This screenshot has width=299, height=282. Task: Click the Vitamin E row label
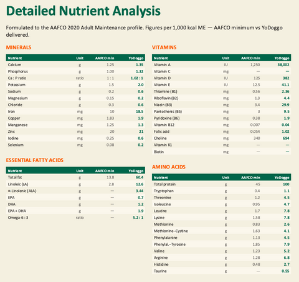[x=162, y=85]
